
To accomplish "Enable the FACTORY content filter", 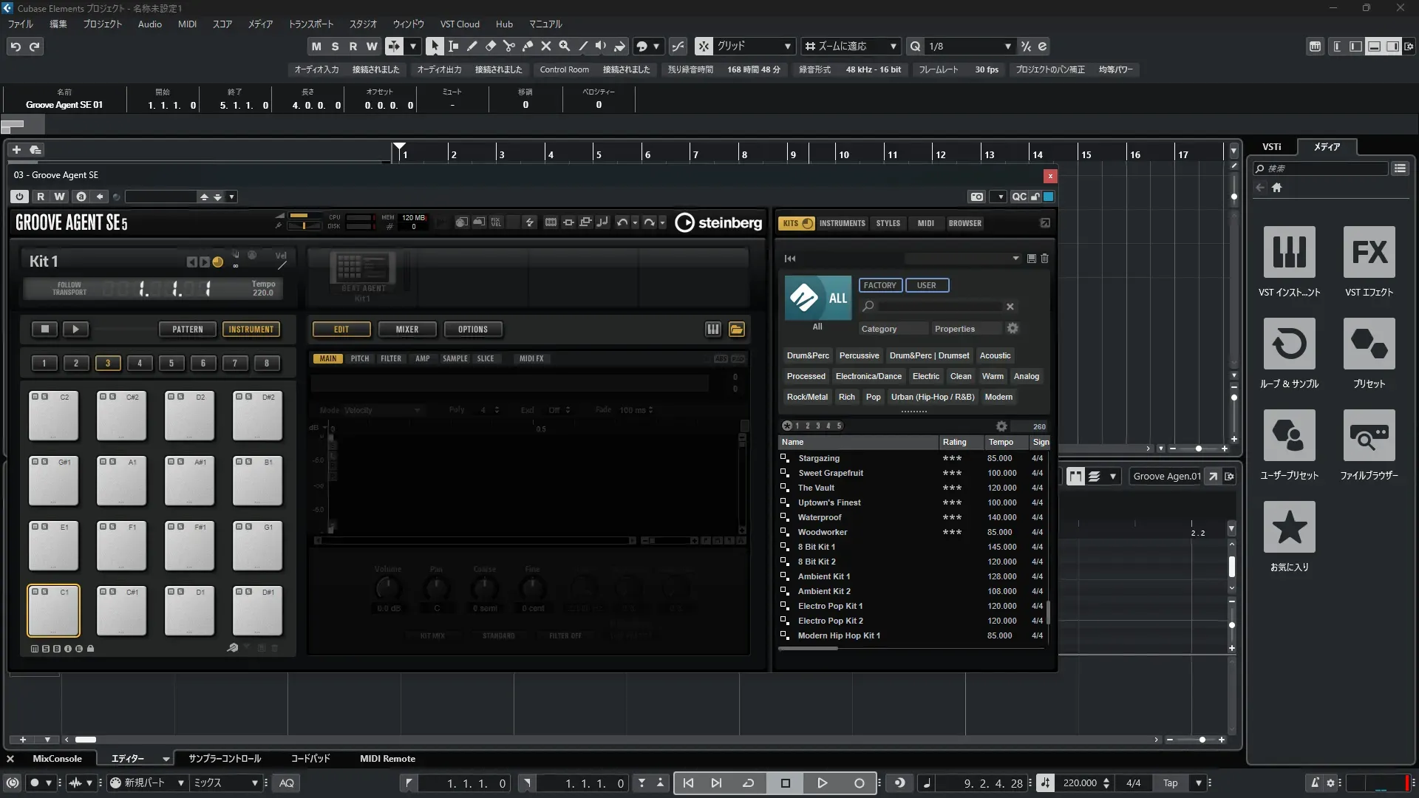I will (x=879, y=285).
